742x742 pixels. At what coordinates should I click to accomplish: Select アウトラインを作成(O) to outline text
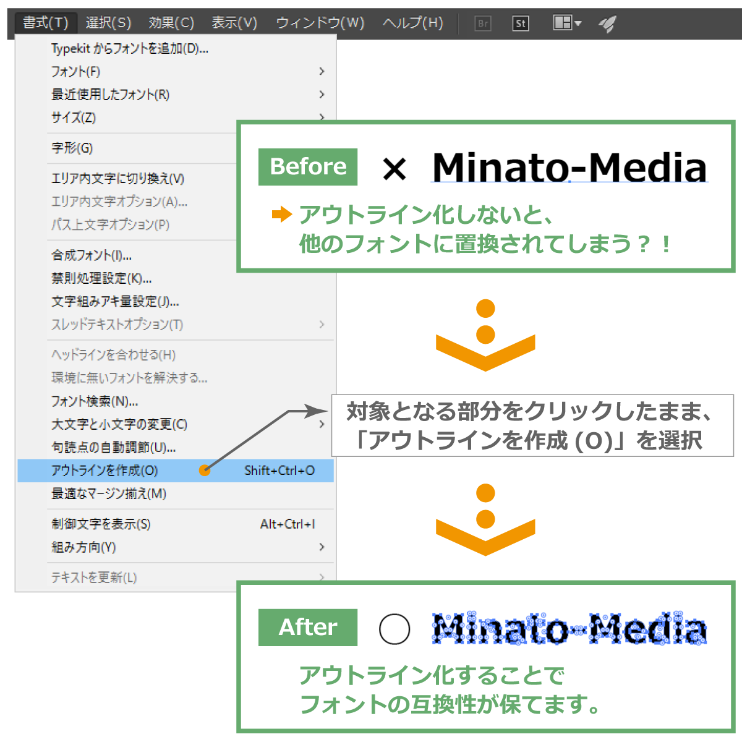point(175,471)
